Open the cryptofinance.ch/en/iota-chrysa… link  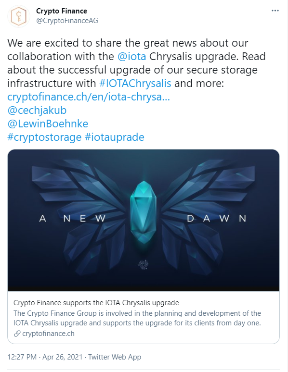coord(89,97)
